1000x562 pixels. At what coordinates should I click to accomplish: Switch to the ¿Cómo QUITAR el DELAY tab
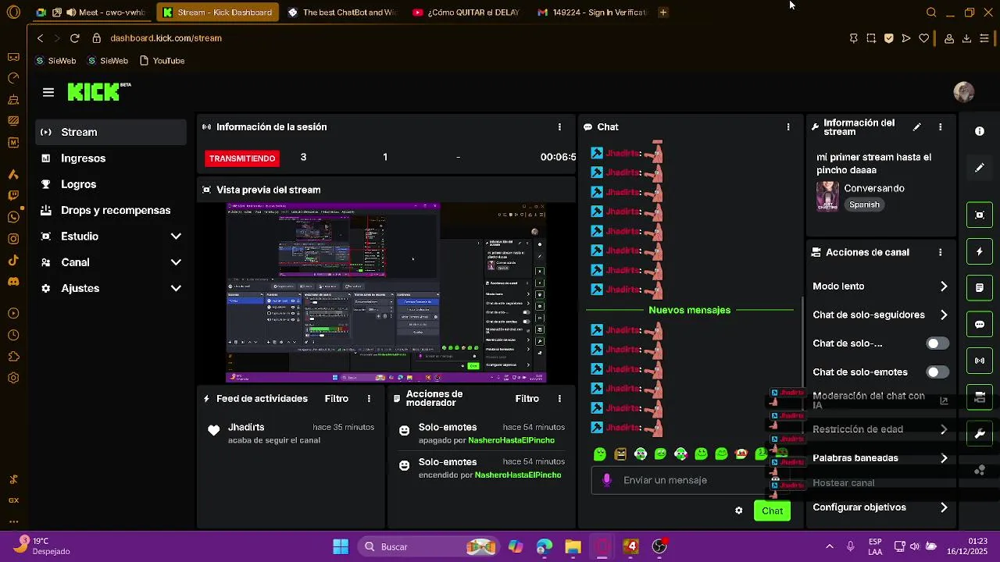coord(466,12)
